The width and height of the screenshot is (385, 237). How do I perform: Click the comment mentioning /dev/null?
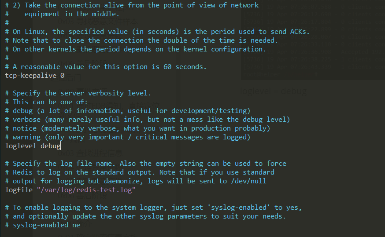[x=135, y=181]
